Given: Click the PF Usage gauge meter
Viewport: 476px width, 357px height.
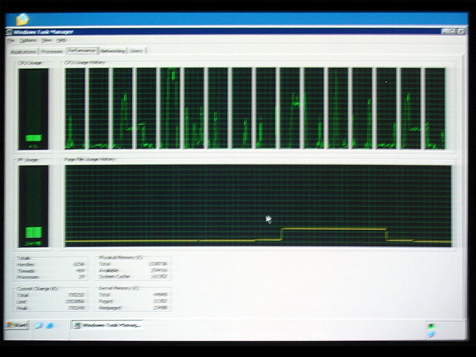Looking at the screenshot, I should pos(33,206).
